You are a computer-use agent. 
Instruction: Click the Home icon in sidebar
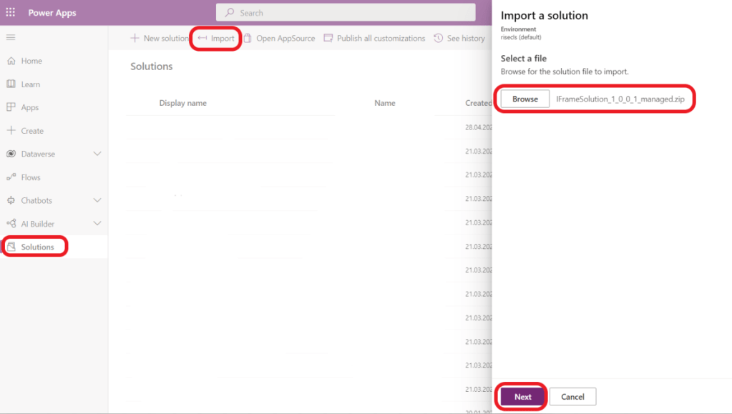11,61
